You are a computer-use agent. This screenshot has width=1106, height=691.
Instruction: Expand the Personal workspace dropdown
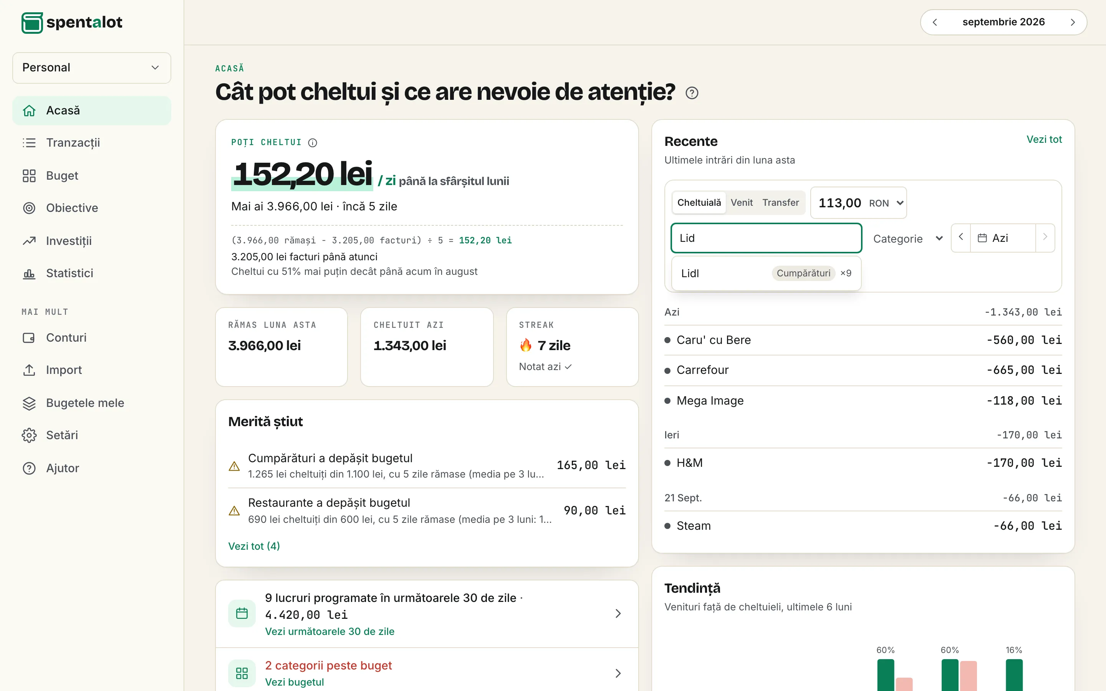coord(91,68)
